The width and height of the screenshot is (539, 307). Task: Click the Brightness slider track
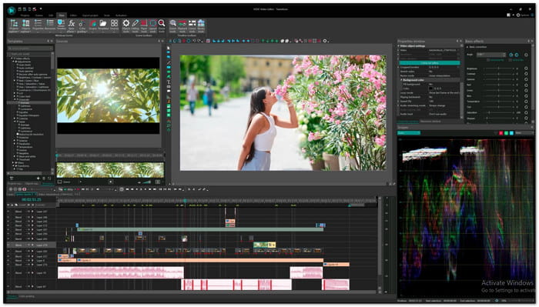click(x=498, y=68)
